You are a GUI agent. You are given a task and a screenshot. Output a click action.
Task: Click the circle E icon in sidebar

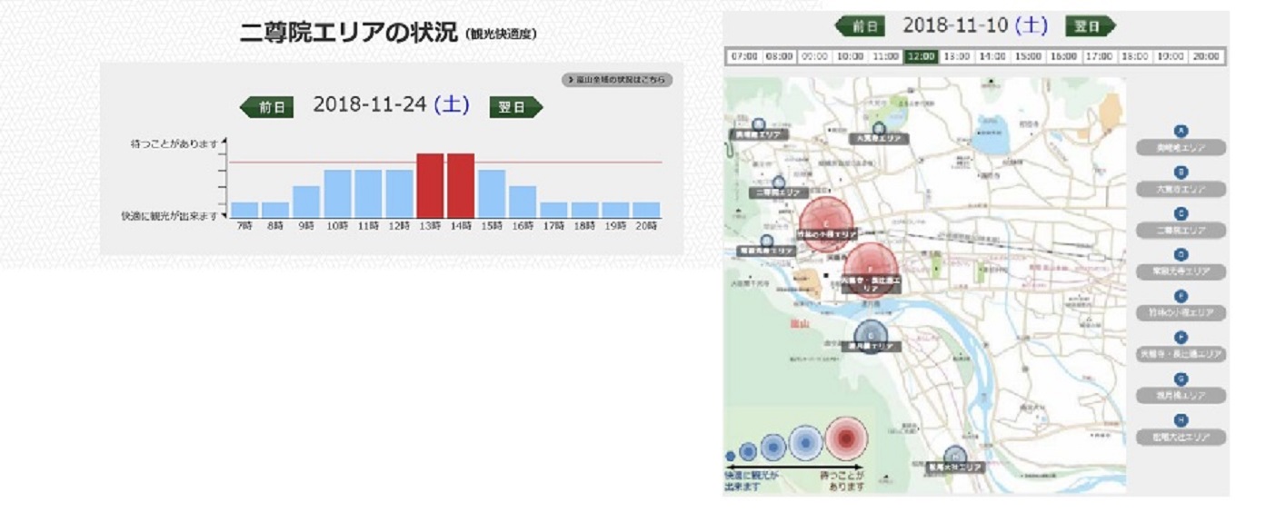(x=1181, y=296)
